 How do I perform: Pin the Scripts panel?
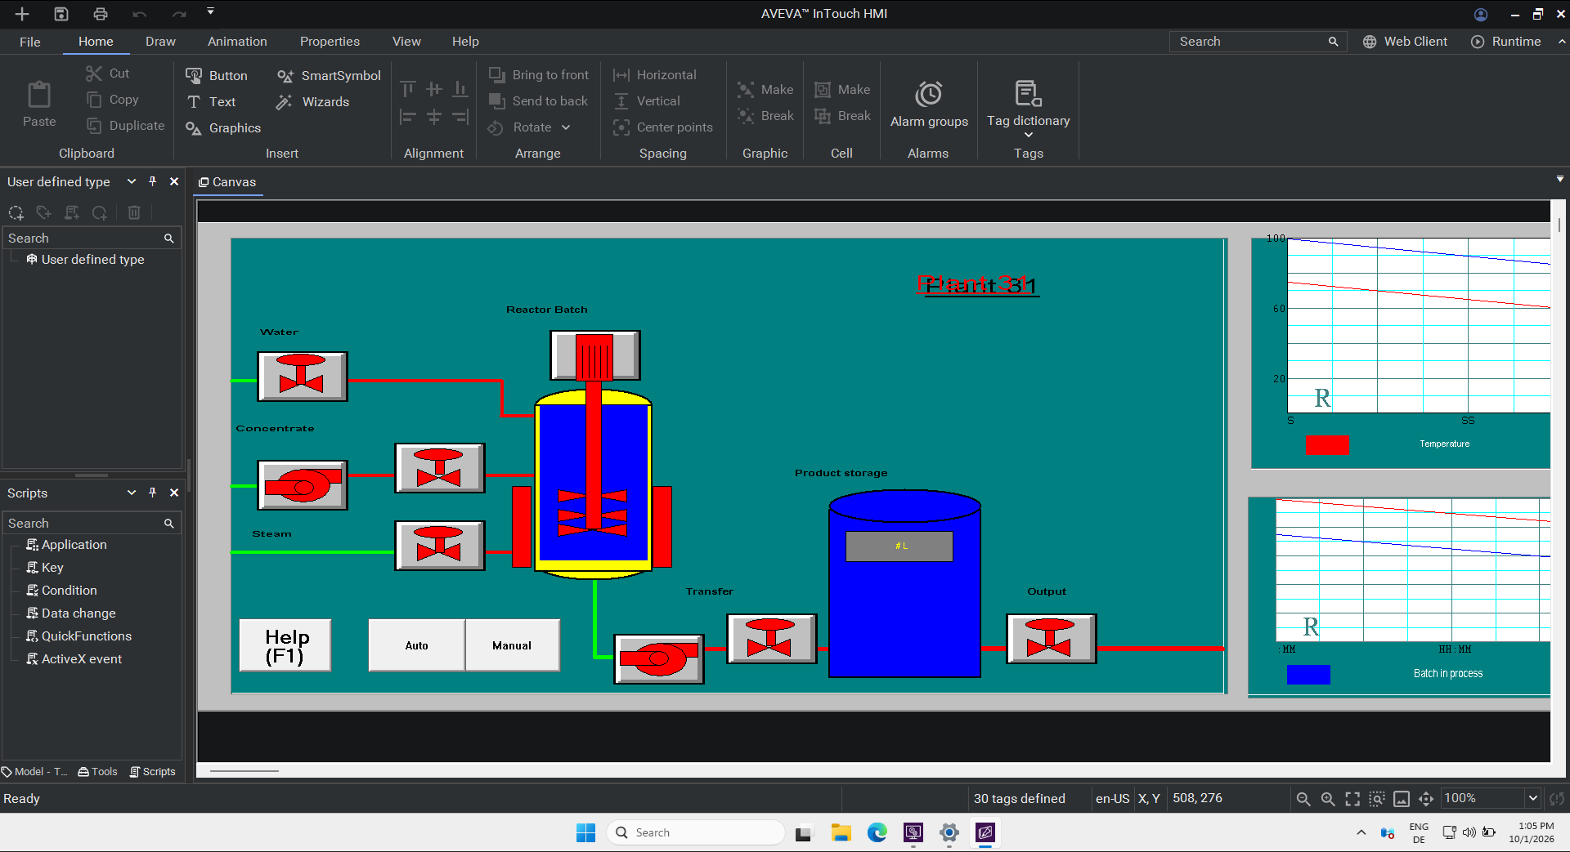pyautogui.click(x=152, y=493)
